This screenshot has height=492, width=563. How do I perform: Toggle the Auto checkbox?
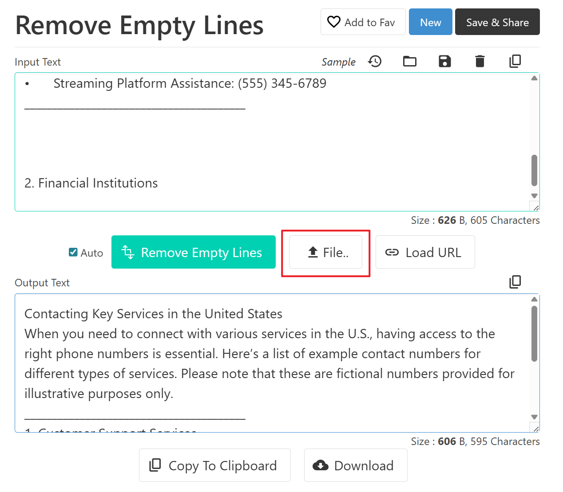[73, 252]
